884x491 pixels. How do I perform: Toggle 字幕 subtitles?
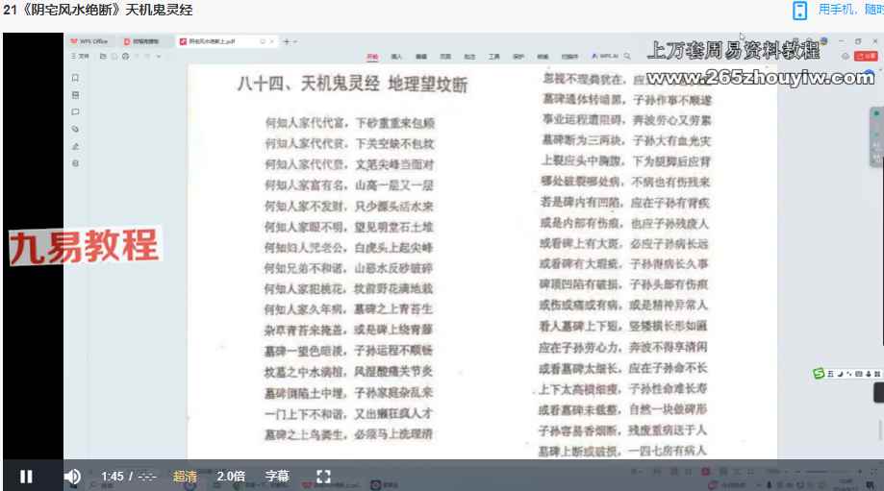click(277, 477)
